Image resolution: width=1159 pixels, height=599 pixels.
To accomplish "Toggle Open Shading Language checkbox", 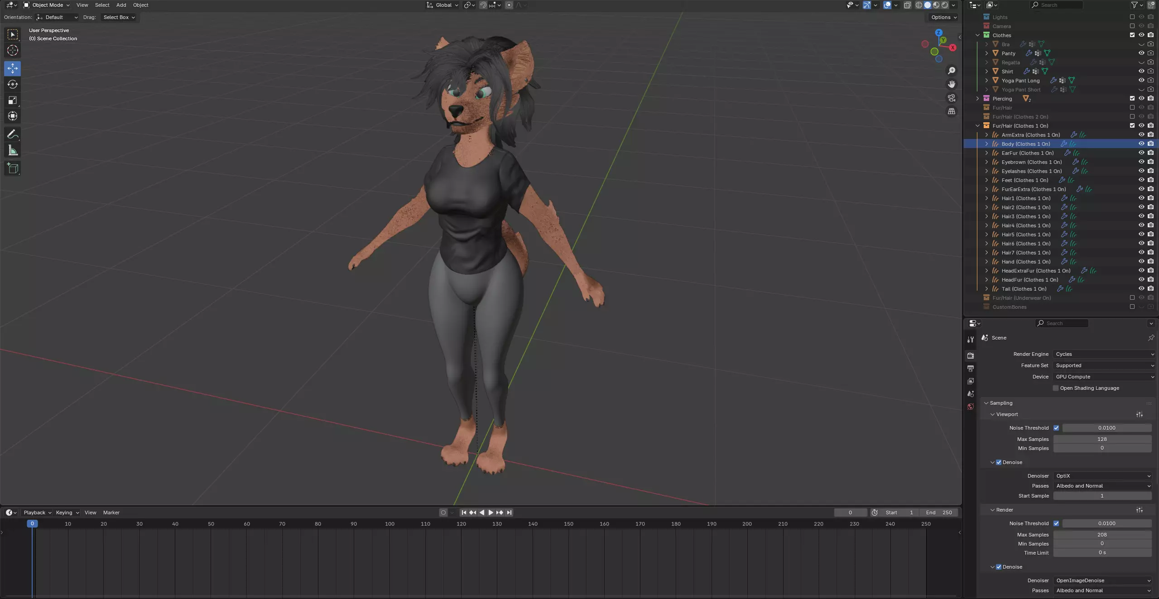I will click(x=1056, y=388).
